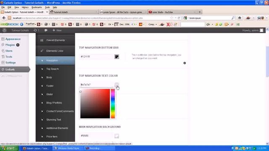Click the browser back arrow
269x151 pixels.
pyautogui.click(x=4, y=18)
